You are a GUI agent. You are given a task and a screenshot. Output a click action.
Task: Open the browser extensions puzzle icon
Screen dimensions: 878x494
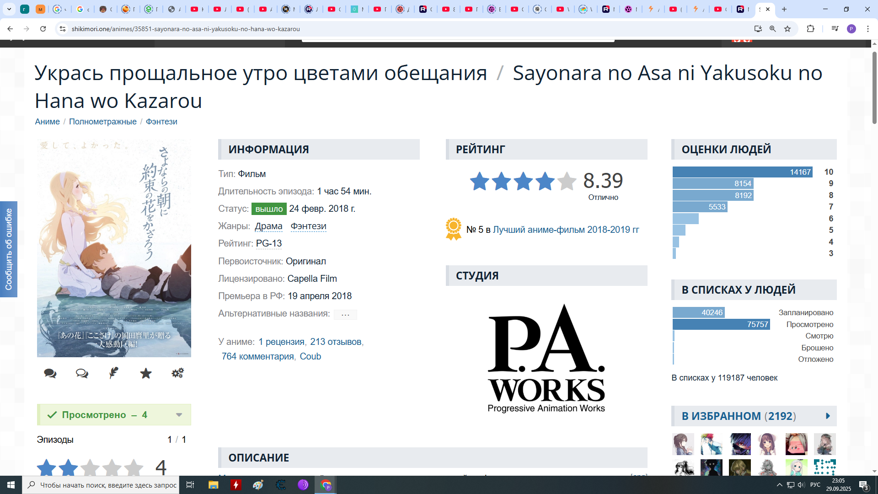(x=810, y=29)
